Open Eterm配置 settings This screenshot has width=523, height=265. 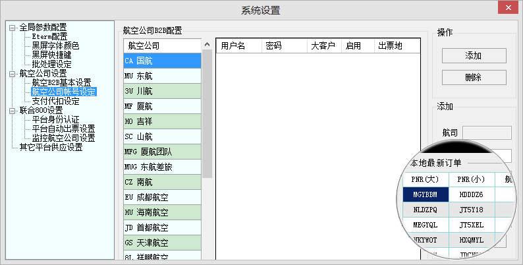click(49, 36)
